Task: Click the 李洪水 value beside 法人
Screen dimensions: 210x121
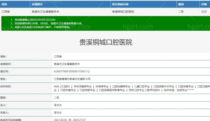Action: (58, 105)
